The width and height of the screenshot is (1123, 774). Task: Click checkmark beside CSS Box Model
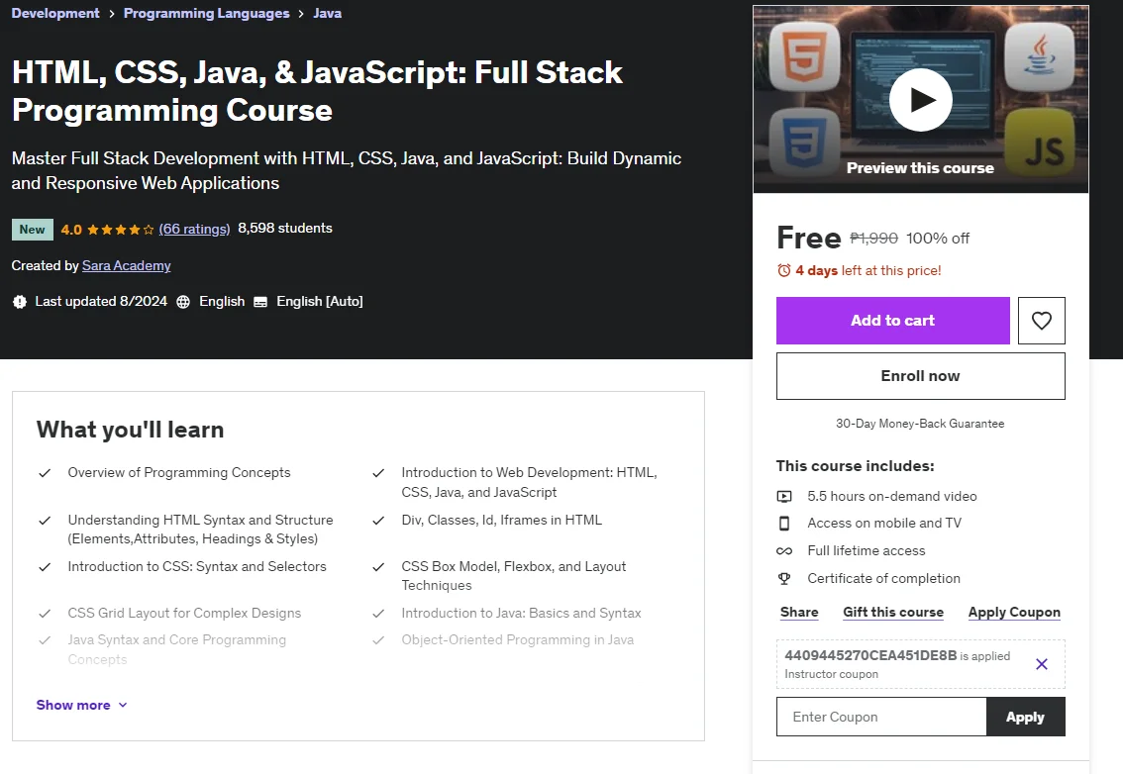378,567
